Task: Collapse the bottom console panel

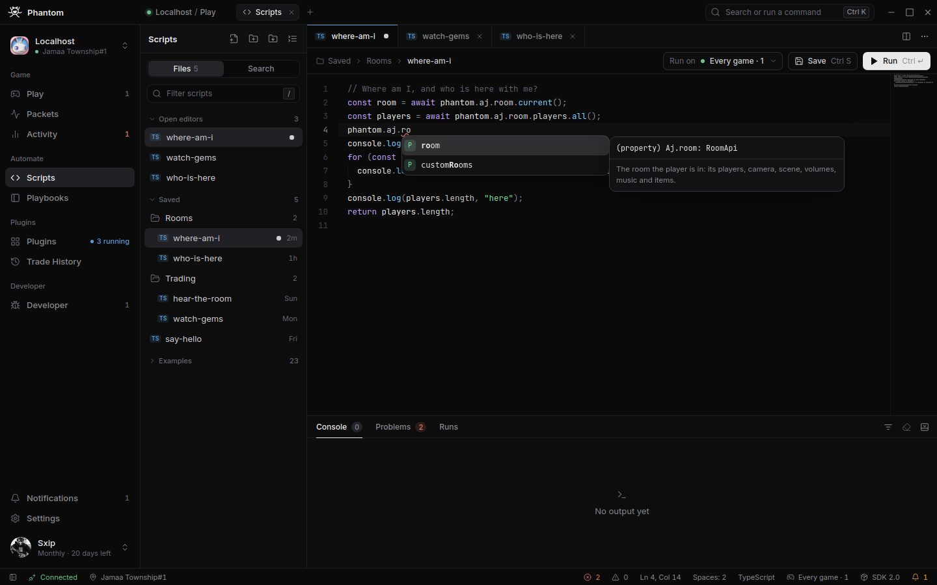Action: (925, 427)
